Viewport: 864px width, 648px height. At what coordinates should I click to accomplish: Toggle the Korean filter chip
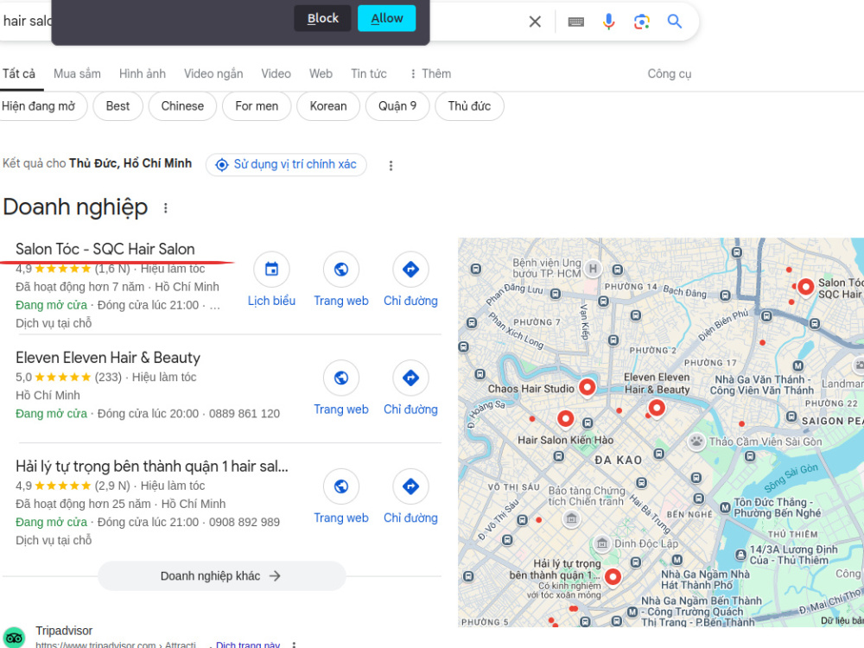(328, 106)
